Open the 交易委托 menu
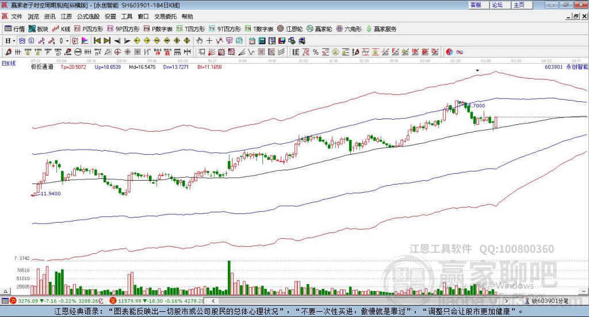The height and width of the screenshot is (317, 589). 165,17
